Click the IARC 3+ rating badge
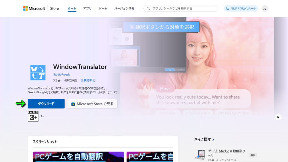 [x=33, y=116]
